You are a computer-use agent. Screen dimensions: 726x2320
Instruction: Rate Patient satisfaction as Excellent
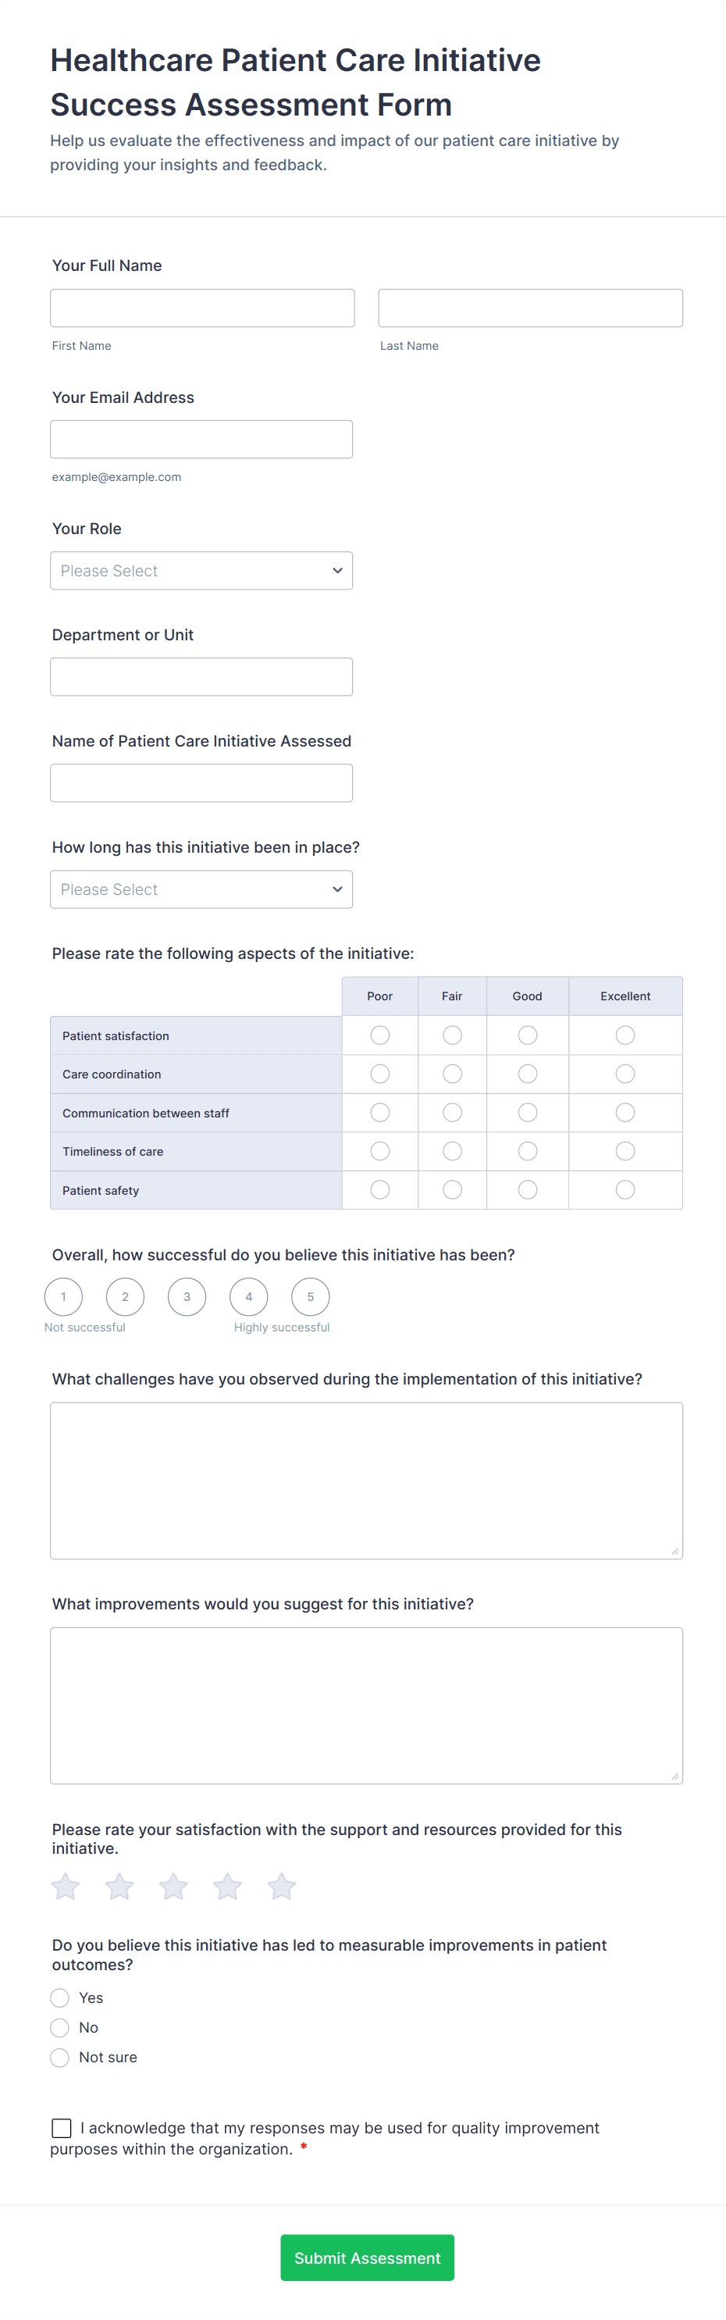(625, 1035)
